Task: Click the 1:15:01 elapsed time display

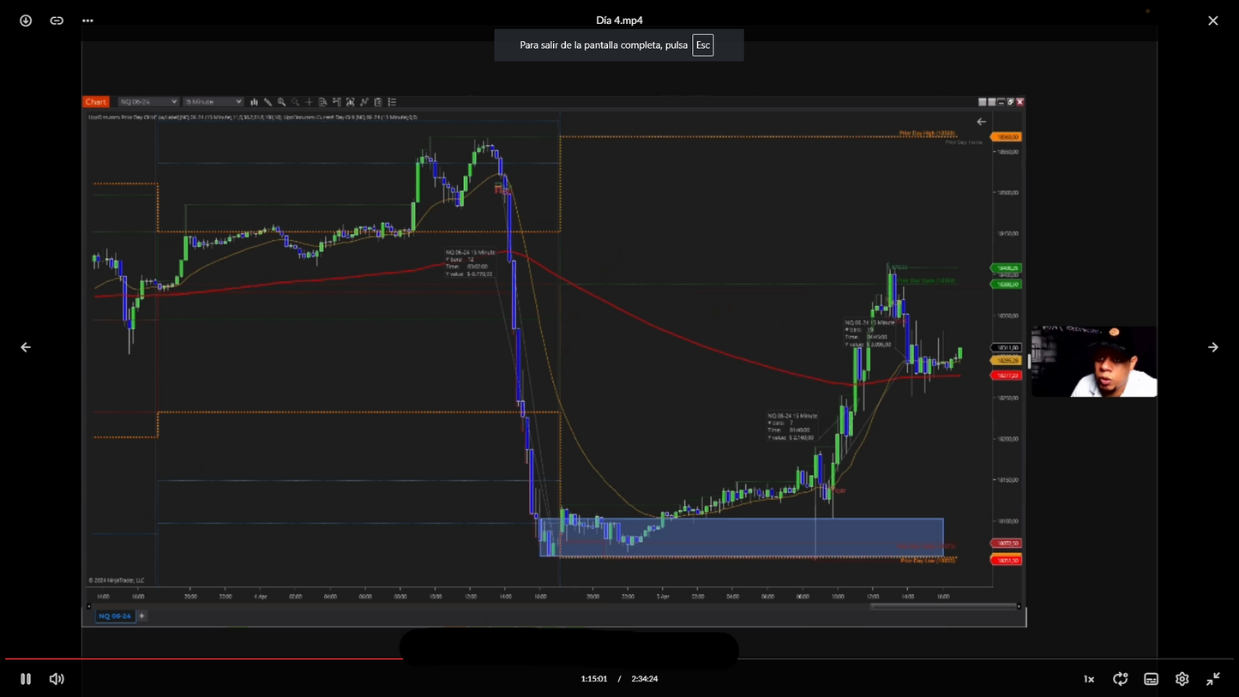Action: pos(594,679)
